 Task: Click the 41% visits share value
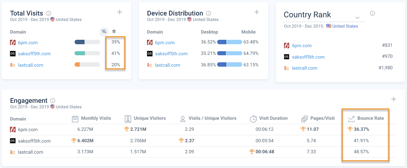coord(115,53)
